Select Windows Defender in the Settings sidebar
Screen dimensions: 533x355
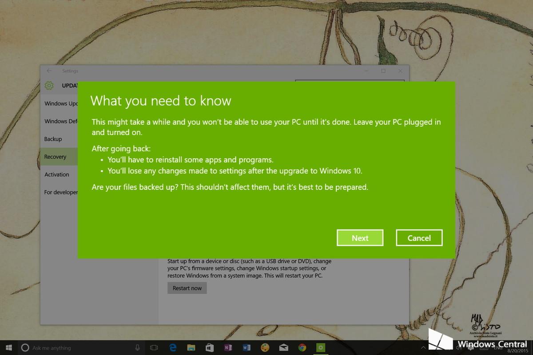pos(59,121)
